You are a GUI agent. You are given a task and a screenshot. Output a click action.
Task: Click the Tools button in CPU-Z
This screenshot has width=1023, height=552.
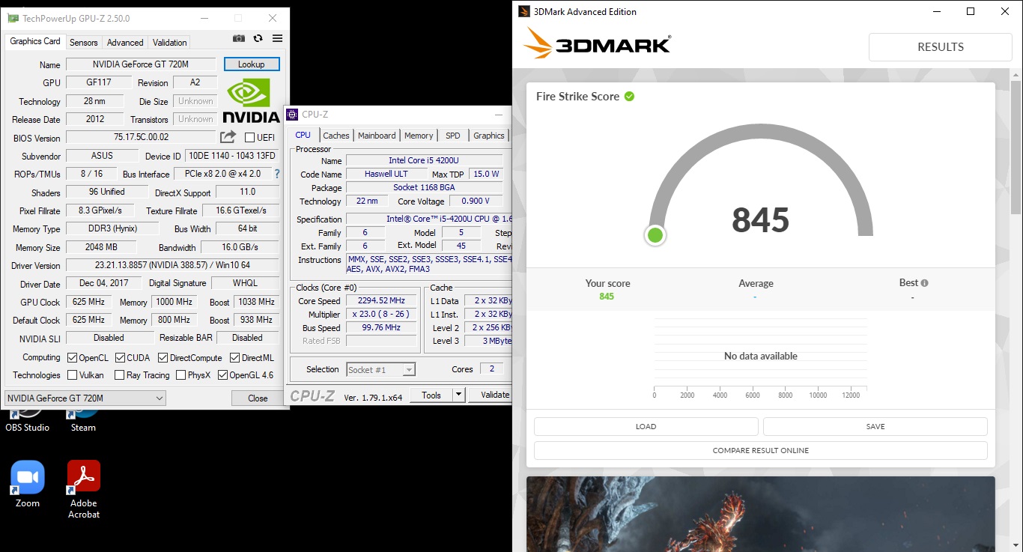[x=431, y=395]
